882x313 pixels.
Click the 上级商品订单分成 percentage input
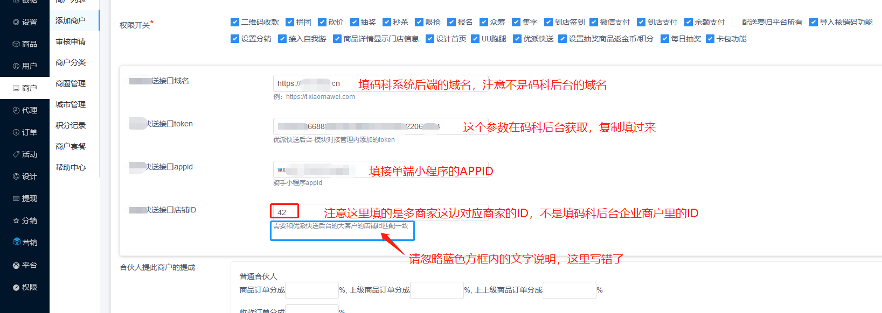437,290
